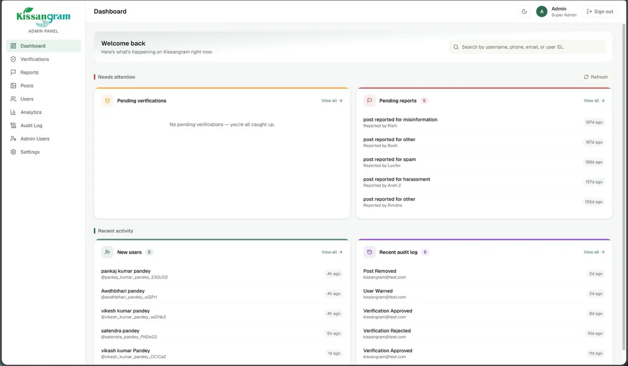
Task: Open the Dashboard menu item
Action: pyautogui.click(x=43, y=46)
